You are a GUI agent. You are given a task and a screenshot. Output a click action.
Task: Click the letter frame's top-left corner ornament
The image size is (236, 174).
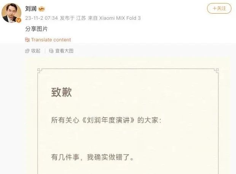pos(40,70)
